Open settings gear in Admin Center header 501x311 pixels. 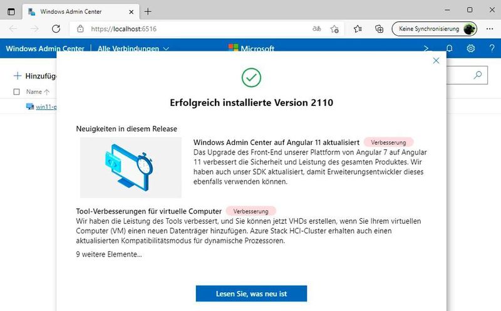click(x=471, y=48)
